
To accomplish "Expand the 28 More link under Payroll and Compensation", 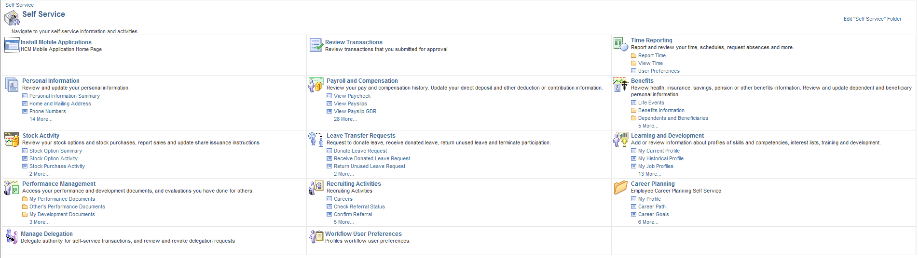I will click(345, 119).
